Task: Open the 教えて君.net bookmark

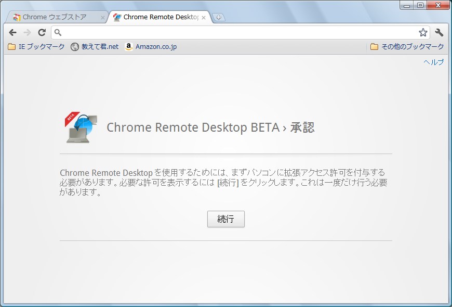Action: (95, 46)
